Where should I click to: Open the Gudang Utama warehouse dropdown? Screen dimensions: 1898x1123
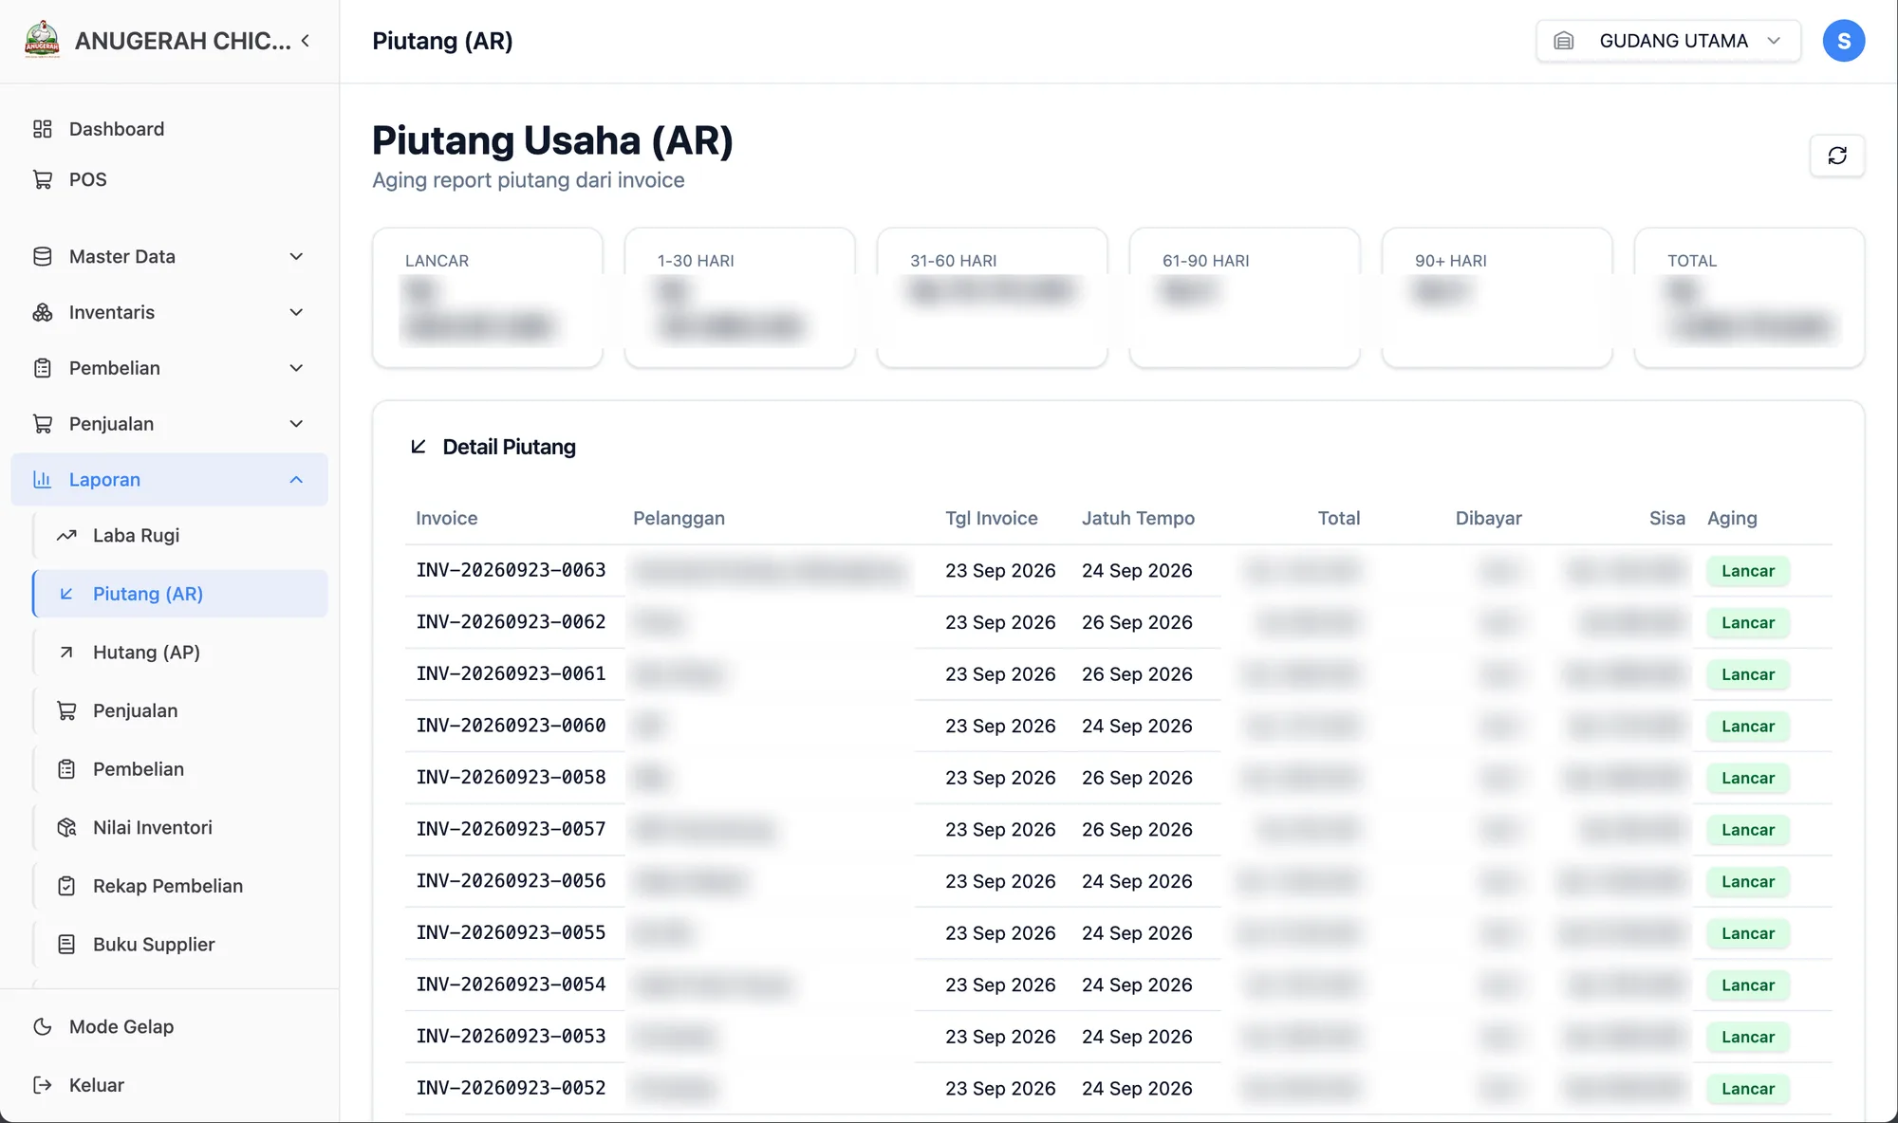pos(1668,41)
